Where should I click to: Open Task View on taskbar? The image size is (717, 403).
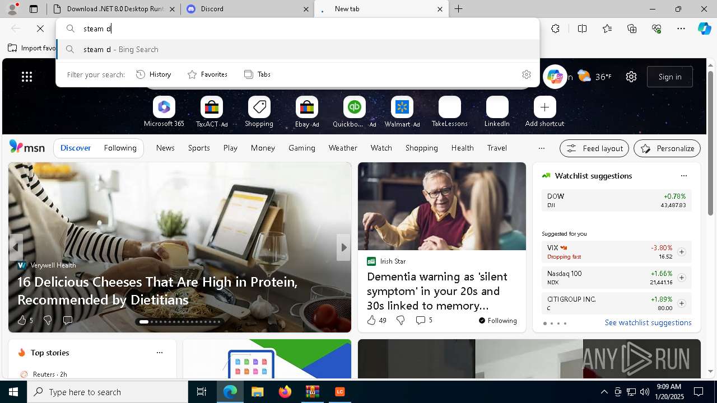pyautogui.click(x=202, y=392)
